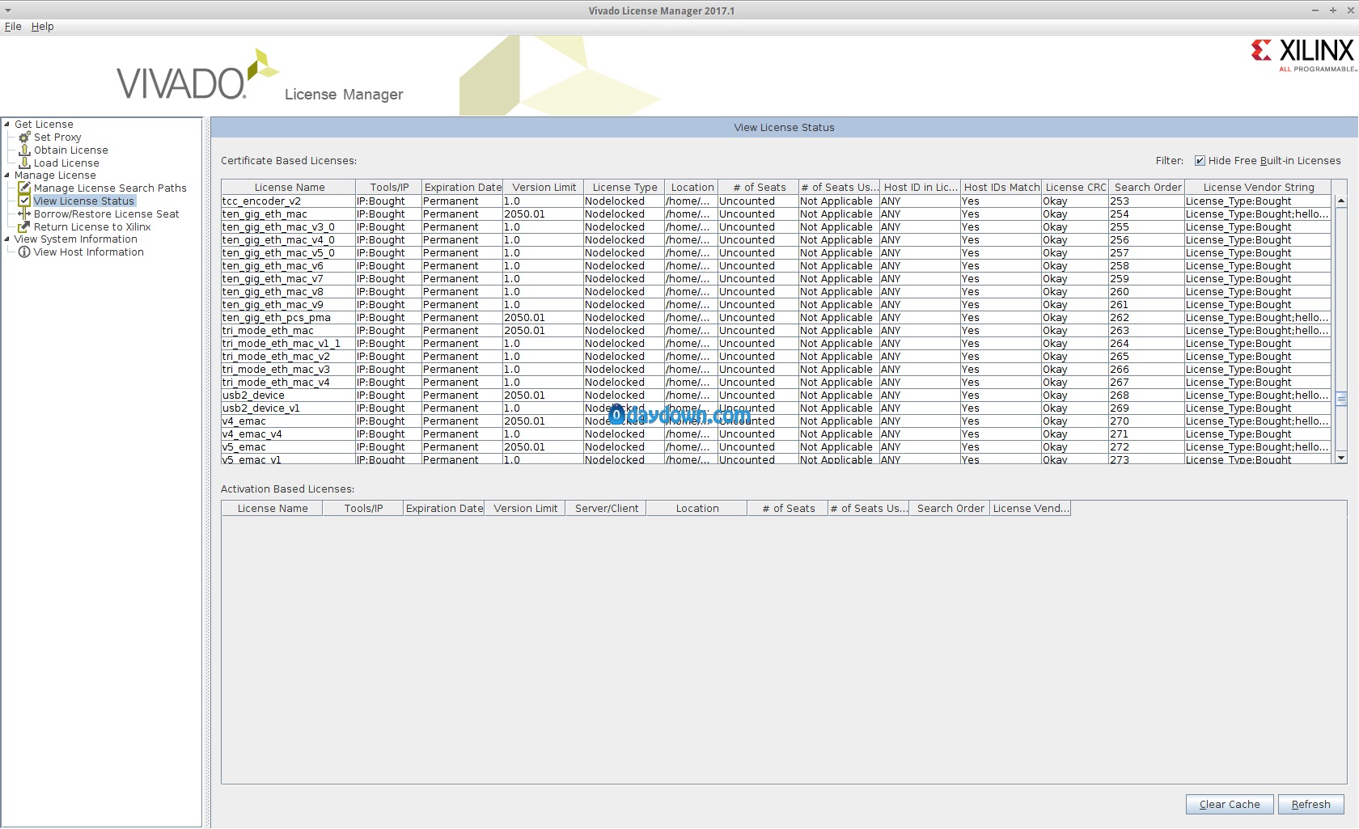Collapse the Manage License tree node
The height and width of the screenshot is (829, 1359).
pyautogui.click(x=7, y=176)
